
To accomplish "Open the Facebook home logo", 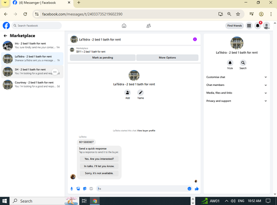I will pyautogui.click(x=6, y=25).
